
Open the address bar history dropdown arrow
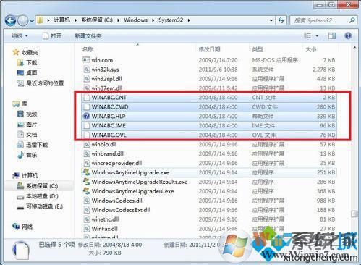[271, 20]
